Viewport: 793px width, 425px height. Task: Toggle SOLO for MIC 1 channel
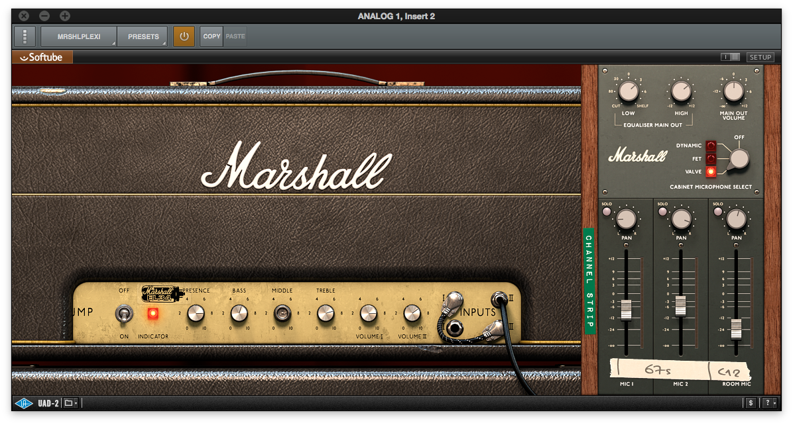[607, 211]
